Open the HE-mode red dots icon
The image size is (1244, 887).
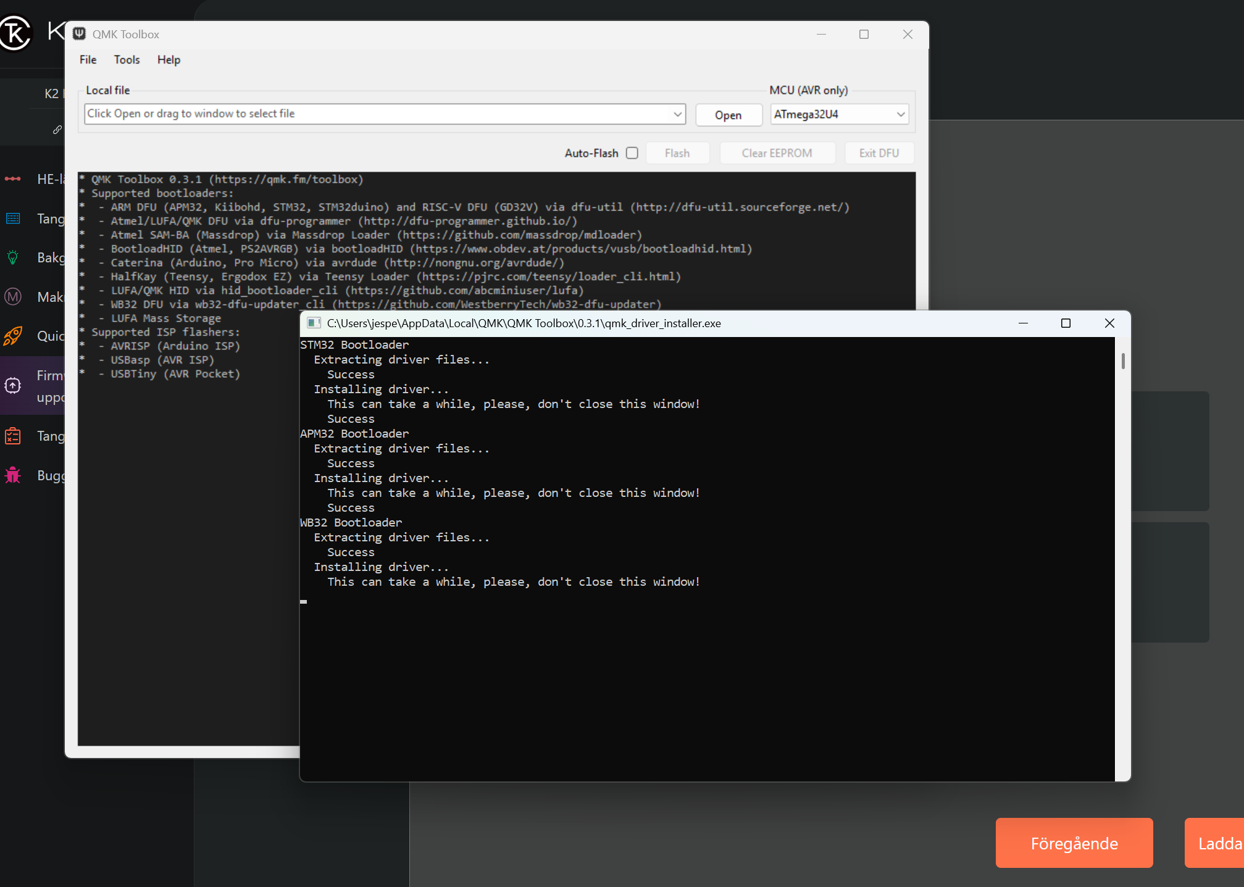(13, 179)
